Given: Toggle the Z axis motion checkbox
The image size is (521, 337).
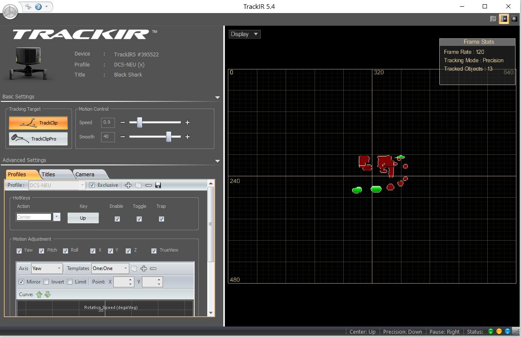Looking at the screenshot, I should pyautogui.click(x=128, y=251).
